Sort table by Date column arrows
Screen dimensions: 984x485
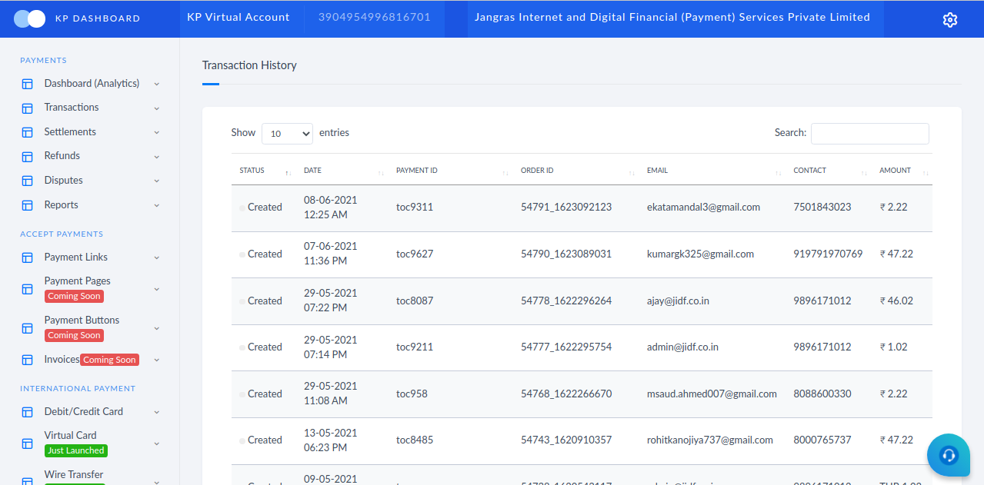tap(381, 173)
